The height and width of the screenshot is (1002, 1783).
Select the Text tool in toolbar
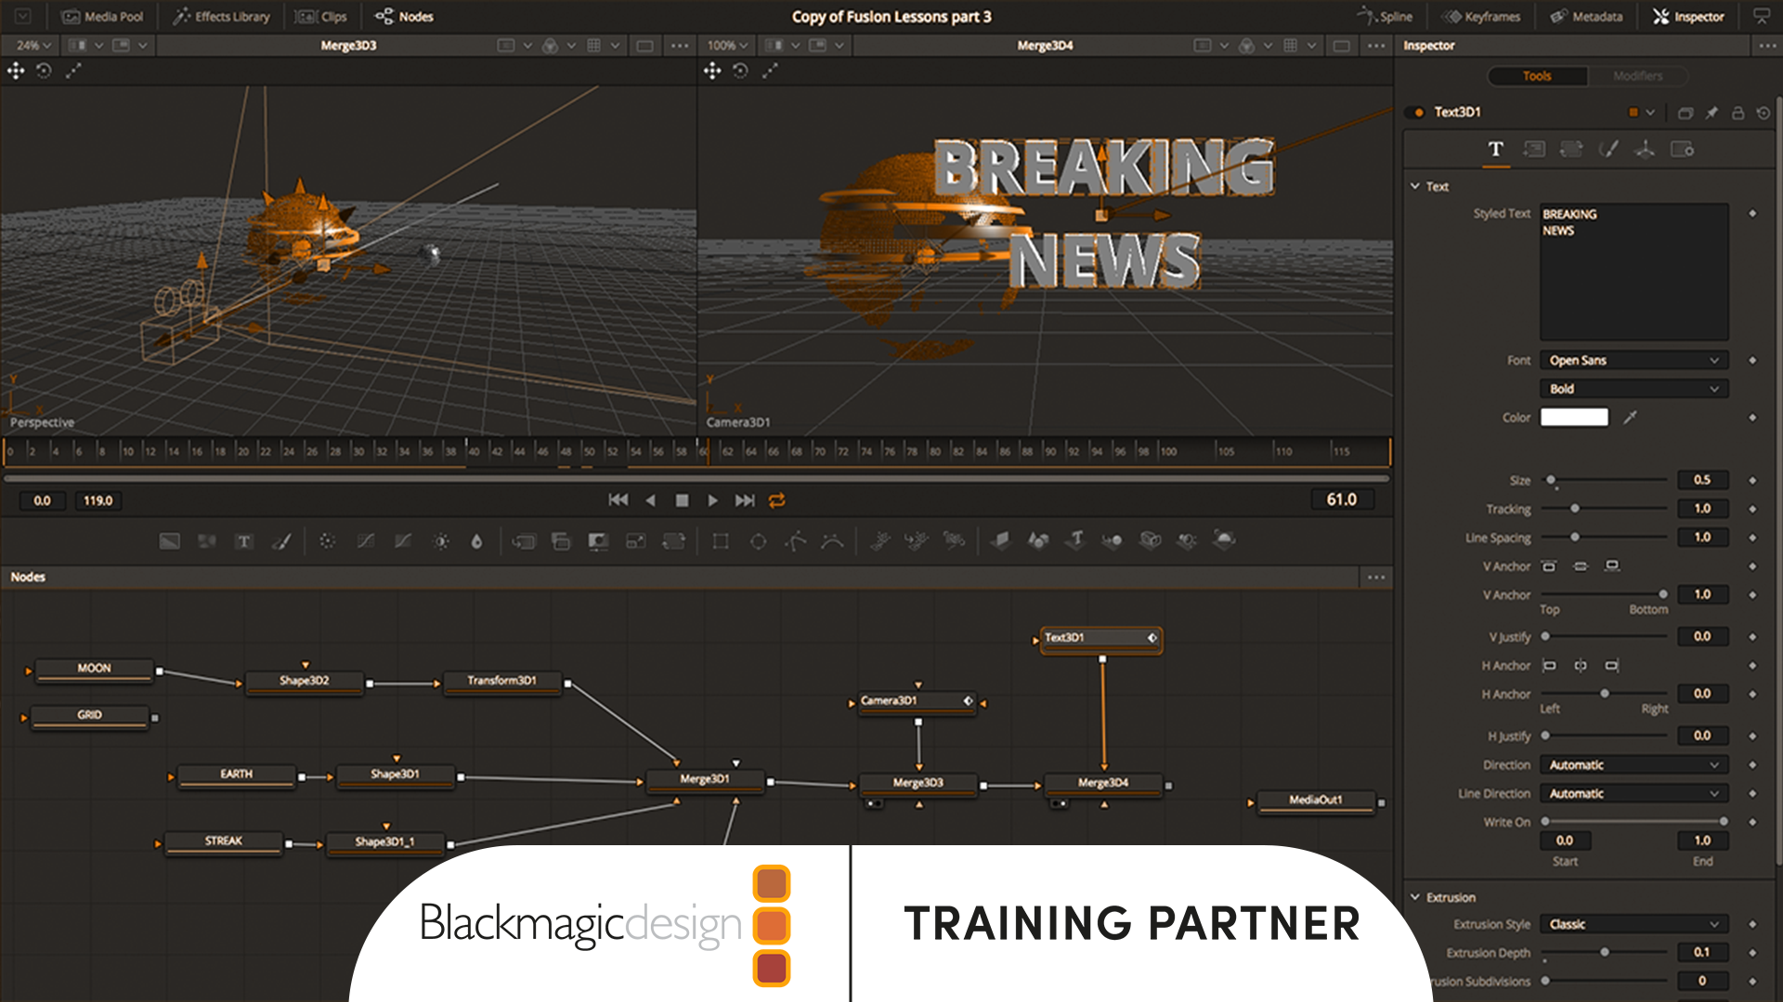(244, 541)
